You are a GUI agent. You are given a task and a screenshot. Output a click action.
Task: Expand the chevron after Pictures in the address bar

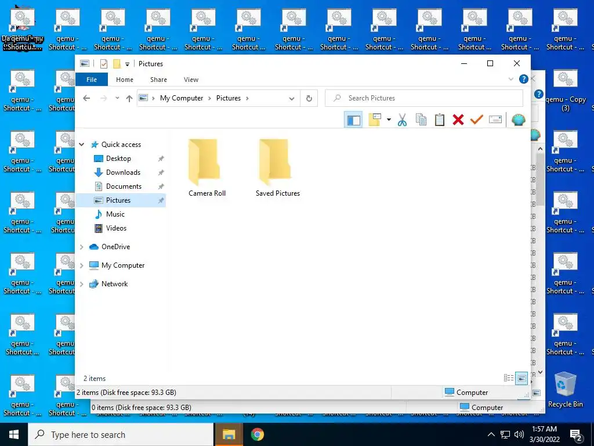click(247, 98)
